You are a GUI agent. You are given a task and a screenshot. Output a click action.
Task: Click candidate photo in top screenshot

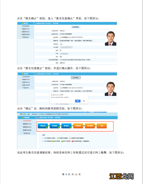click(x=111, y=38)
